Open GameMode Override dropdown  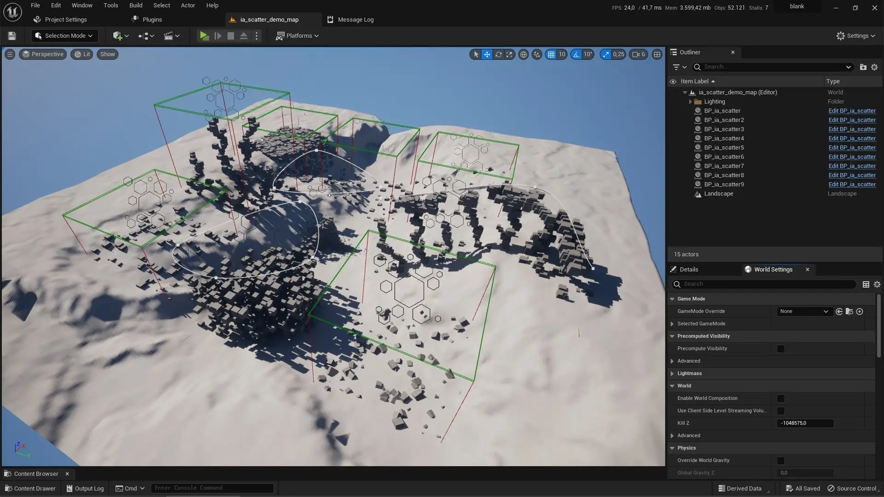pos(804,312)
